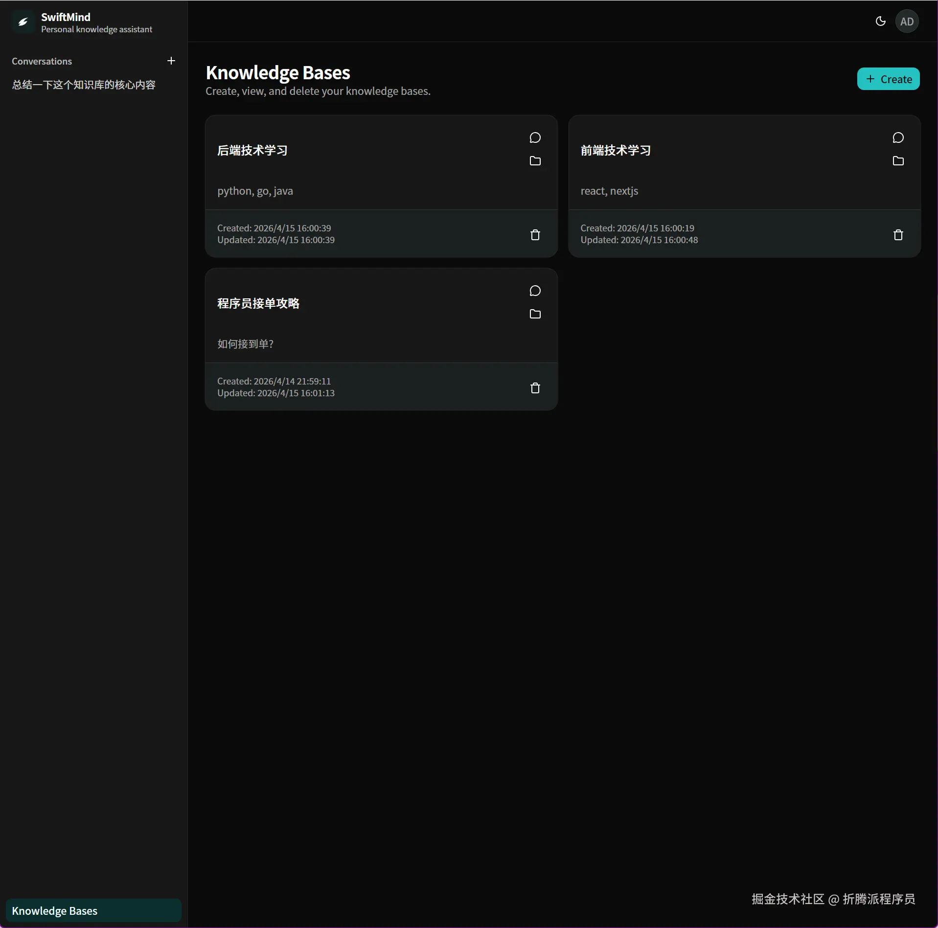The height and width of the screenshot is (928, 938).
Task: Open the AD user avatar menu
Action: [907, 22]
